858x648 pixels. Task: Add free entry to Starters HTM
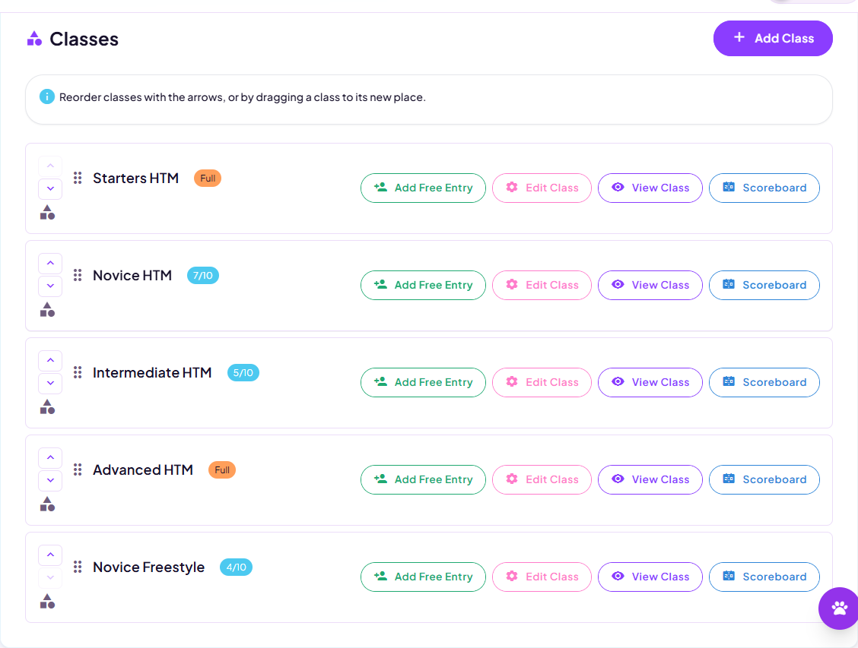click(423, 188)
